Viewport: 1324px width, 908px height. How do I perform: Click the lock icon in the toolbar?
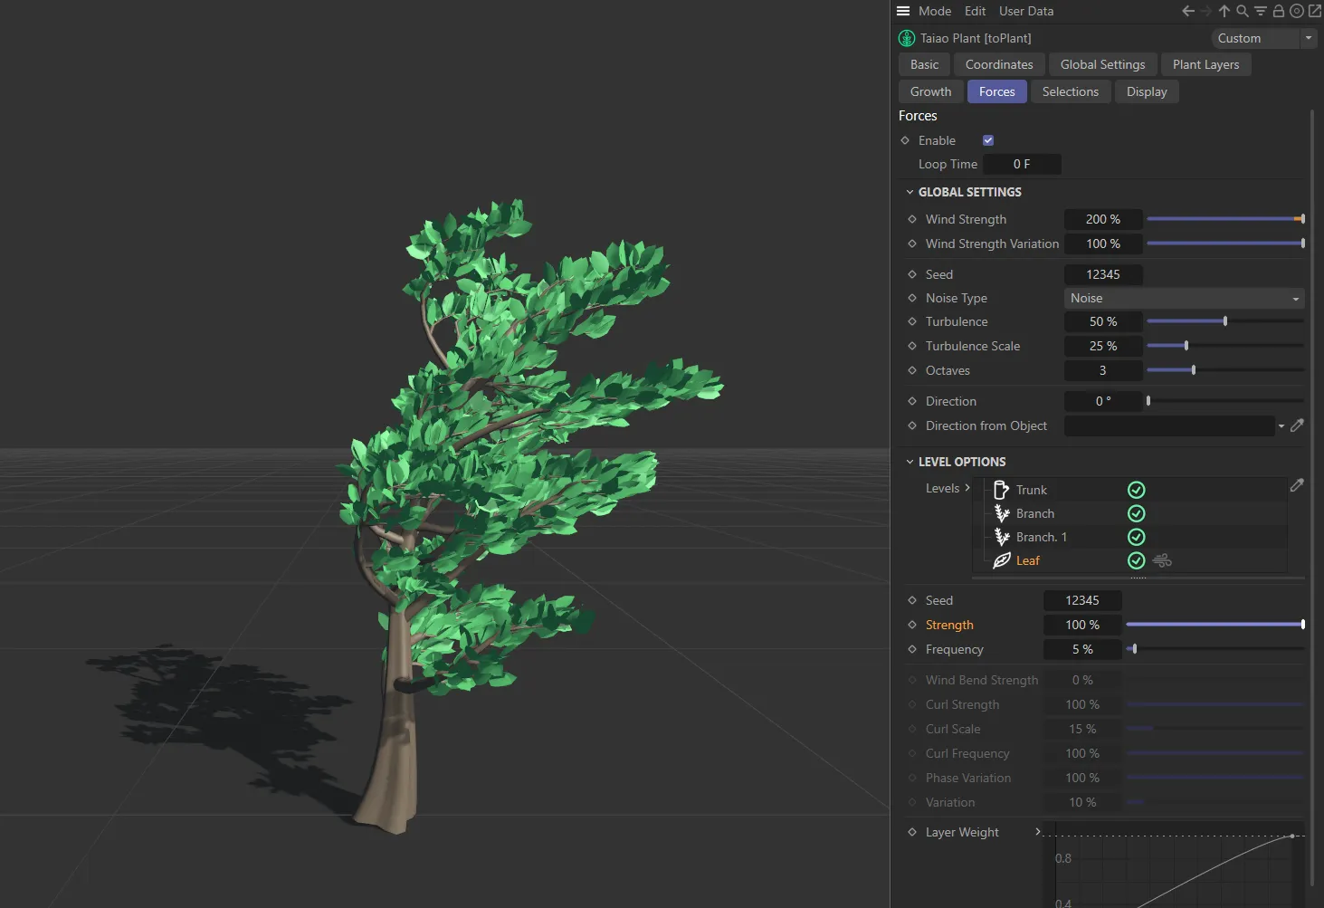pos(1278,11)
